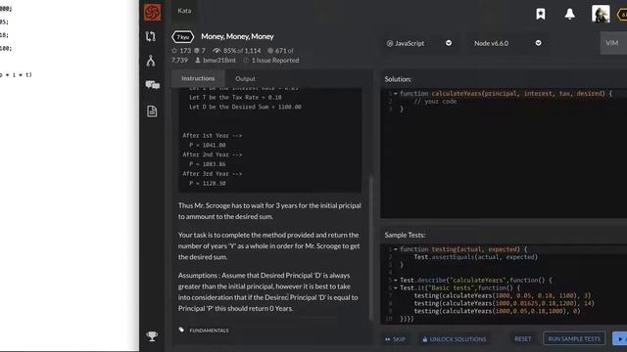Click the 'After 3rd Year -->' line
The height and width of the screenshot is (352, 627).
tap(213, 174)
